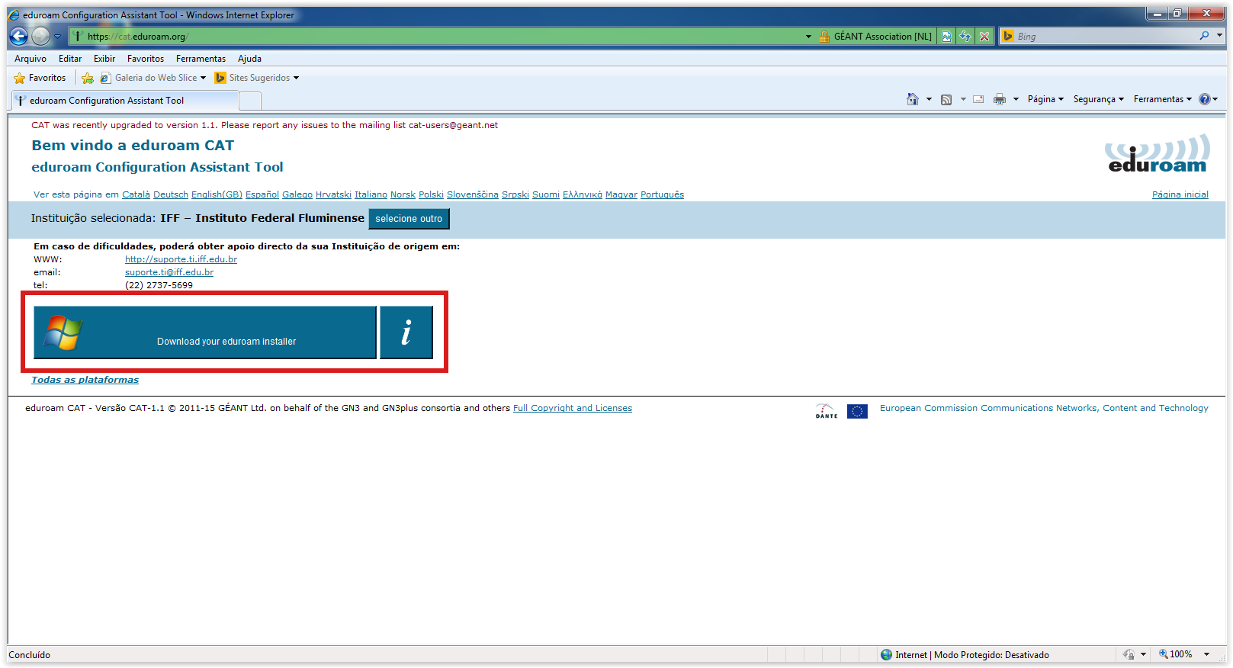Viewport: 1233px width, 668px height.
Task: Open Segurança command bar menu
Action: tap(1098, 99)
